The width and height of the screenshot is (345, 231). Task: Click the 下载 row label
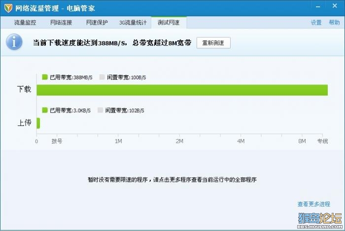pyautogui.click(x=24, y=89)
